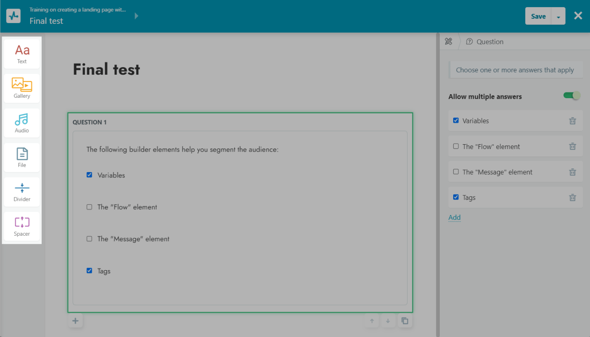Add a Divider element
The height and width of the screenshot is (337, 590).
(x=22, y=191)
